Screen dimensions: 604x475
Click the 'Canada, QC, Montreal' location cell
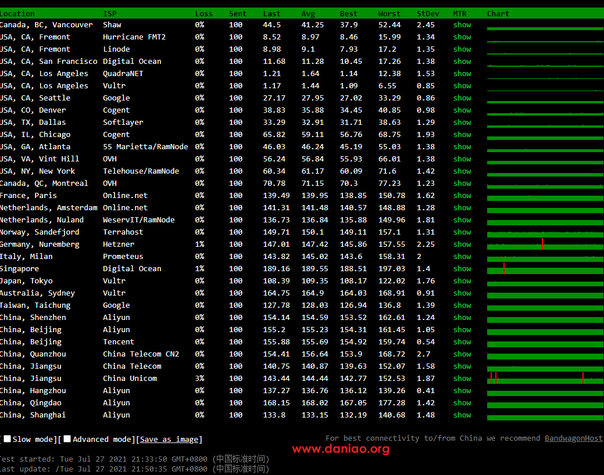44,183
